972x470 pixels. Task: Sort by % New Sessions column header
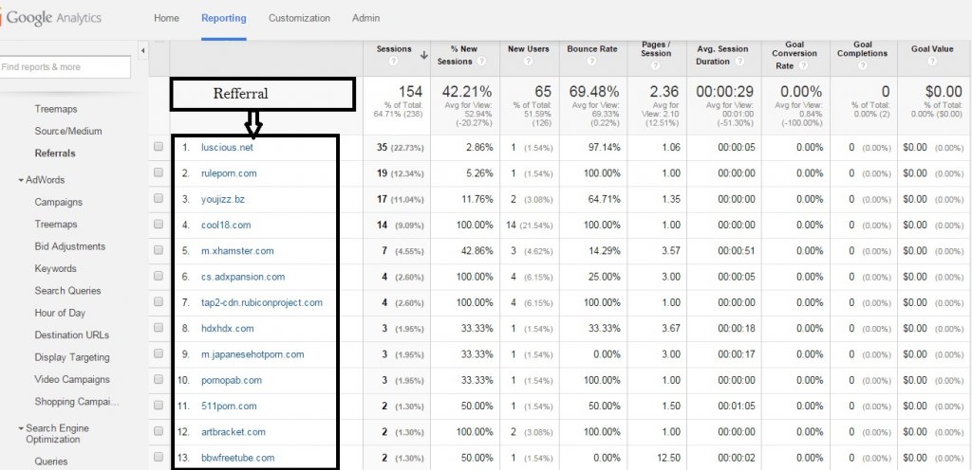click(x=459, y=55)
